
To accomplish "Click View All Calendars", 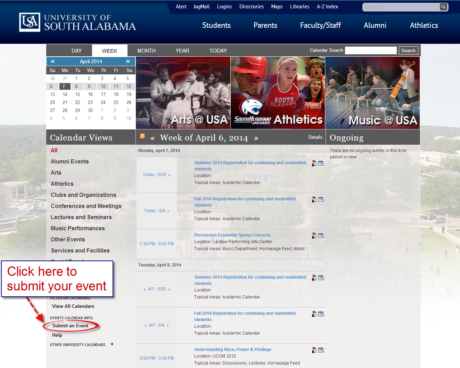I will (x=73, y=306).
